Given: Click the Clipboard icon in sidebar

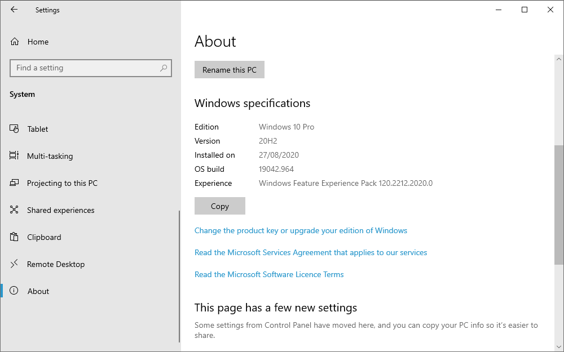Looking at the screenshot, I should pos(15,237).
